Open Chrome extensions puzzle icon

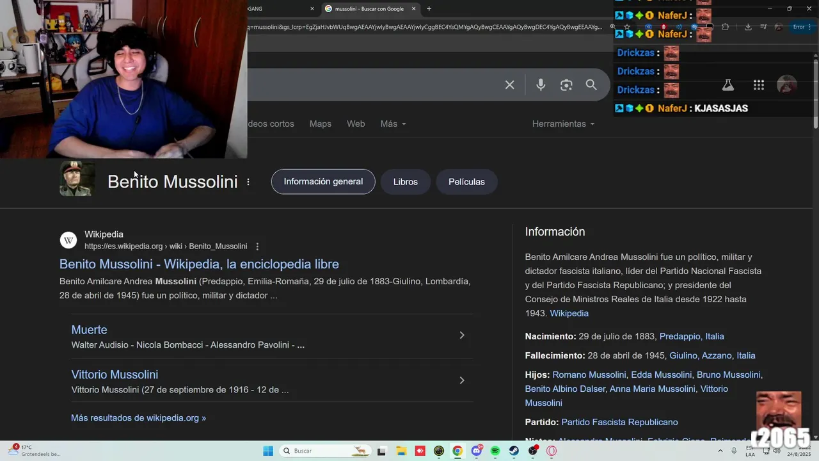(725, 27)
